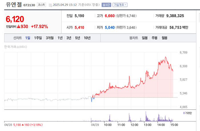Click the 거래량 legend marker in the volume chart
The height and width of the screenshot is (131, 200).
click(184, 113)
